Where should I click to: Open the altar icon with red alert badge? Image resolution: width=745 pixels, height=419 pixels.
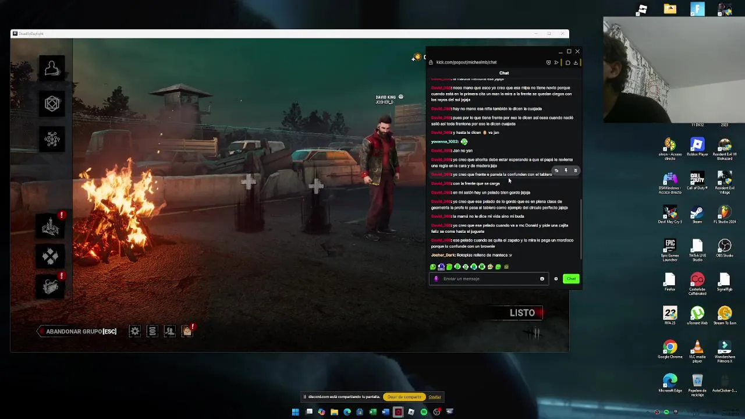click(51, 226)
